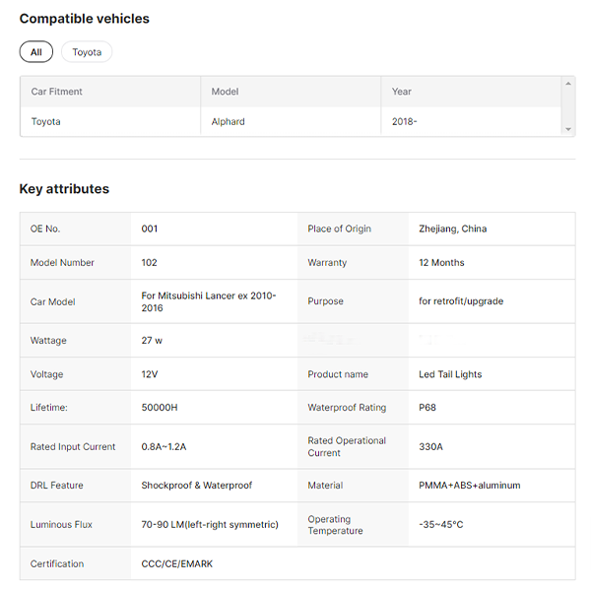Click the for retrofit/upgrade purpose value
591x591 pixels.
coord(461,301)
